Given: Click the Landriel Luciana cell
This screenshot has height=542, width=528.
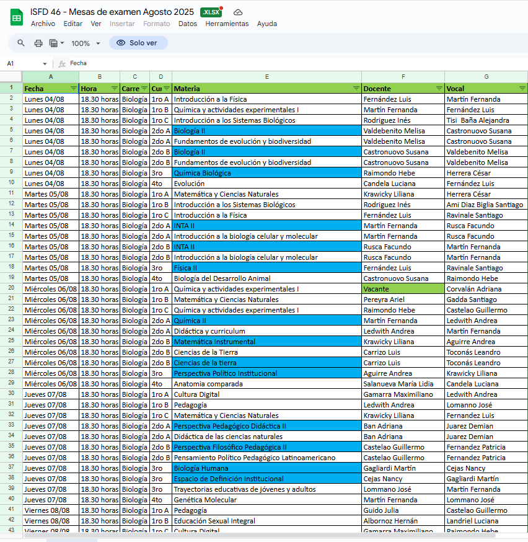Looking at the screenshot, I should click(486, 521).
